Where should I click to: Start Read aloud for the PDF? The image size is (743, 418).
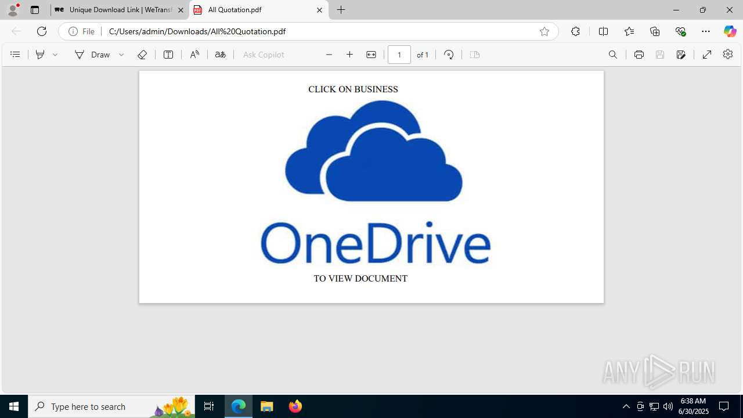194,55
